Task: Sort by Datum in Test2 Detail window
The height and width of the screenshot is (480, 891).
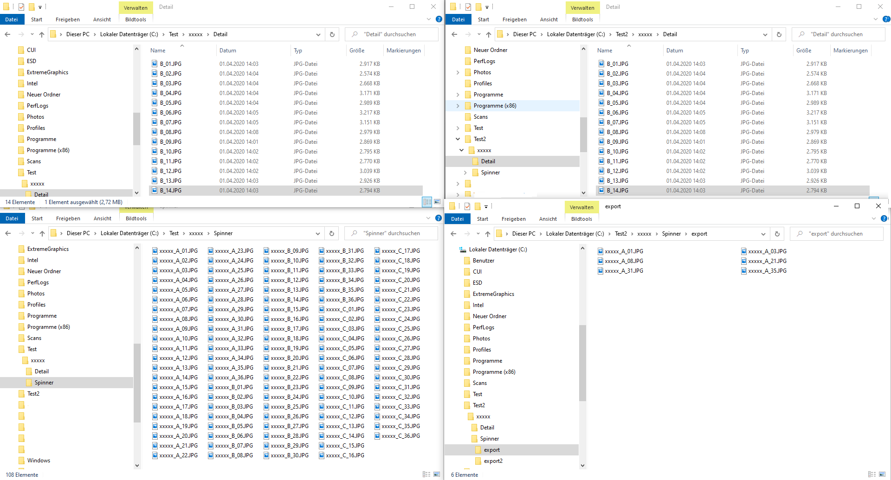Action: 675,51
